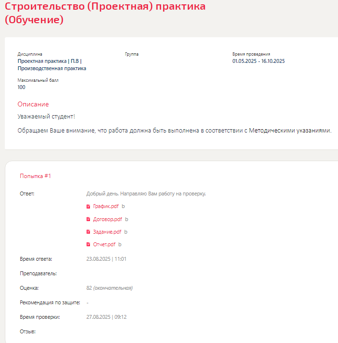Click the review time 27.08.2025 | 09:12

[106, 317]
